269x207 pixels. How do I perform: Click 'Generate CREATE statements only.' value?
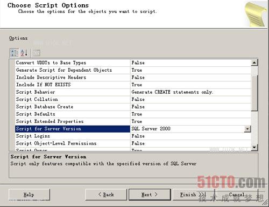[x=191, y=92]
